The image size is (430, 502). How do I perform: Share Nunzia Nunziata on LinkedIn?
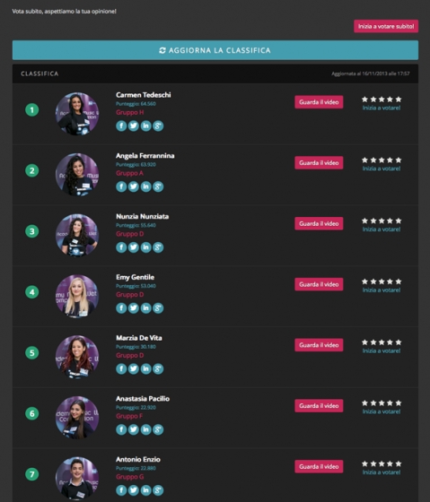pyautogui.click(x=145, y=247)
